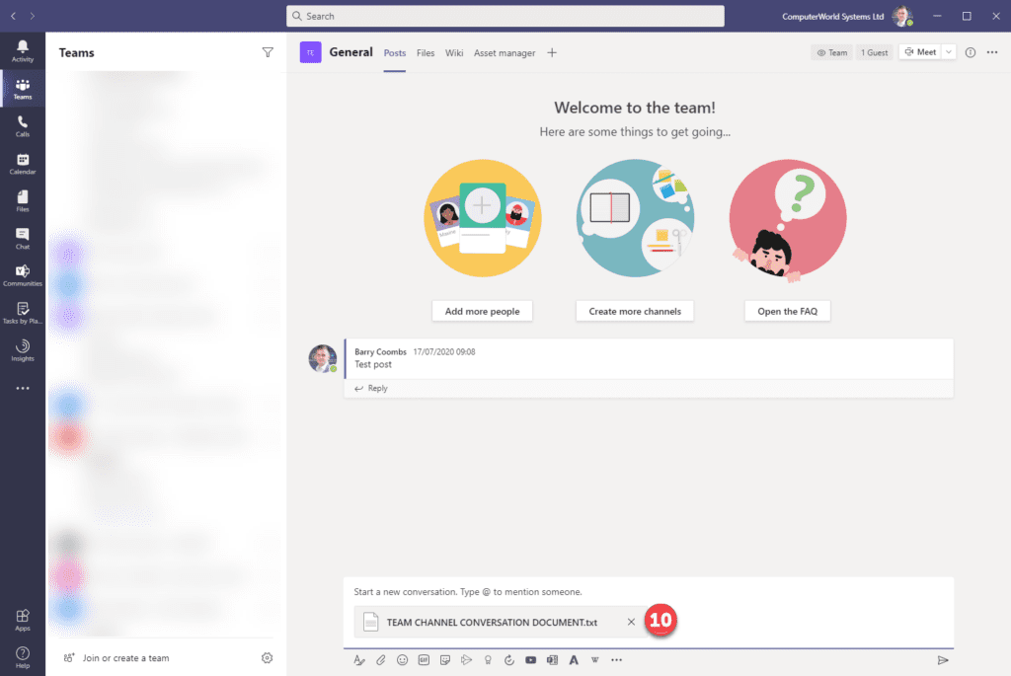Screen dimensions: 1011x676
Task: Open the Communities app
Action: [x=23, y=275]
